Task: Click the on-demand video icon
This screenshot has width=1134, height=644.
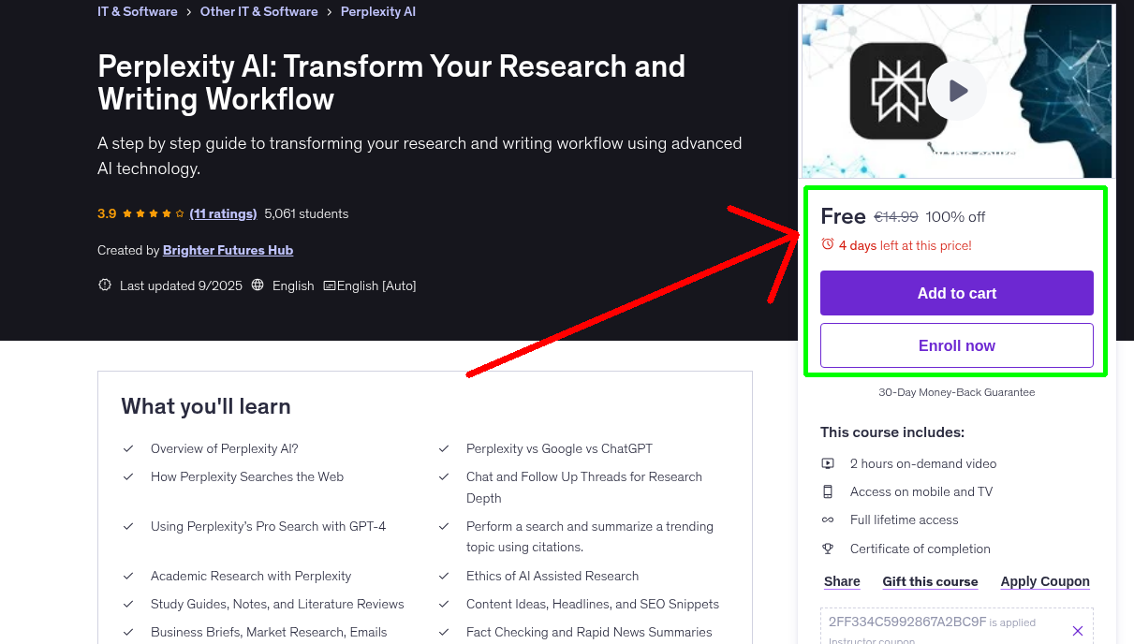Action: pos(828,462)
